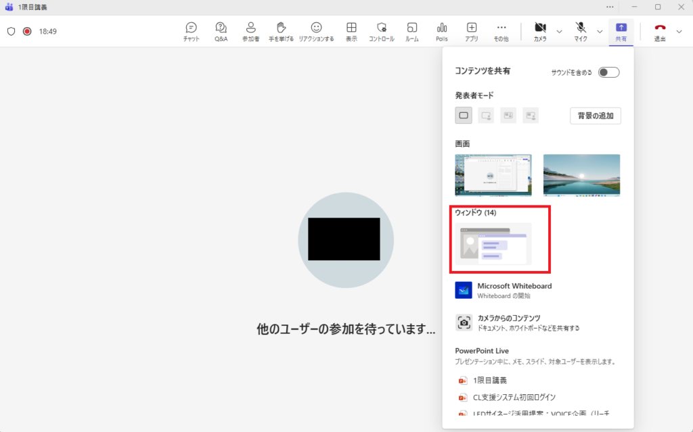Open the 退出 leave options dropdown
The width and height of the screenshot is (693, 432).
tap(679, 31)
